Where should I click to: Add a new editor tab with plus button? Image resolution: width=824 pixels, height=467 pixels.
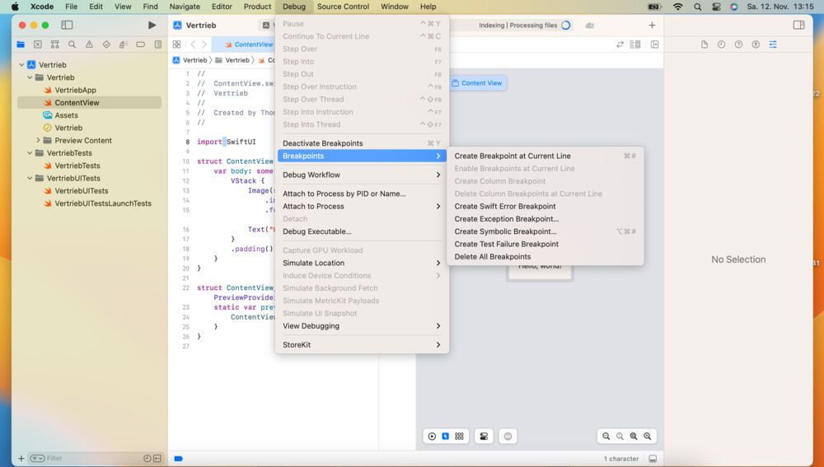[652, 26]
